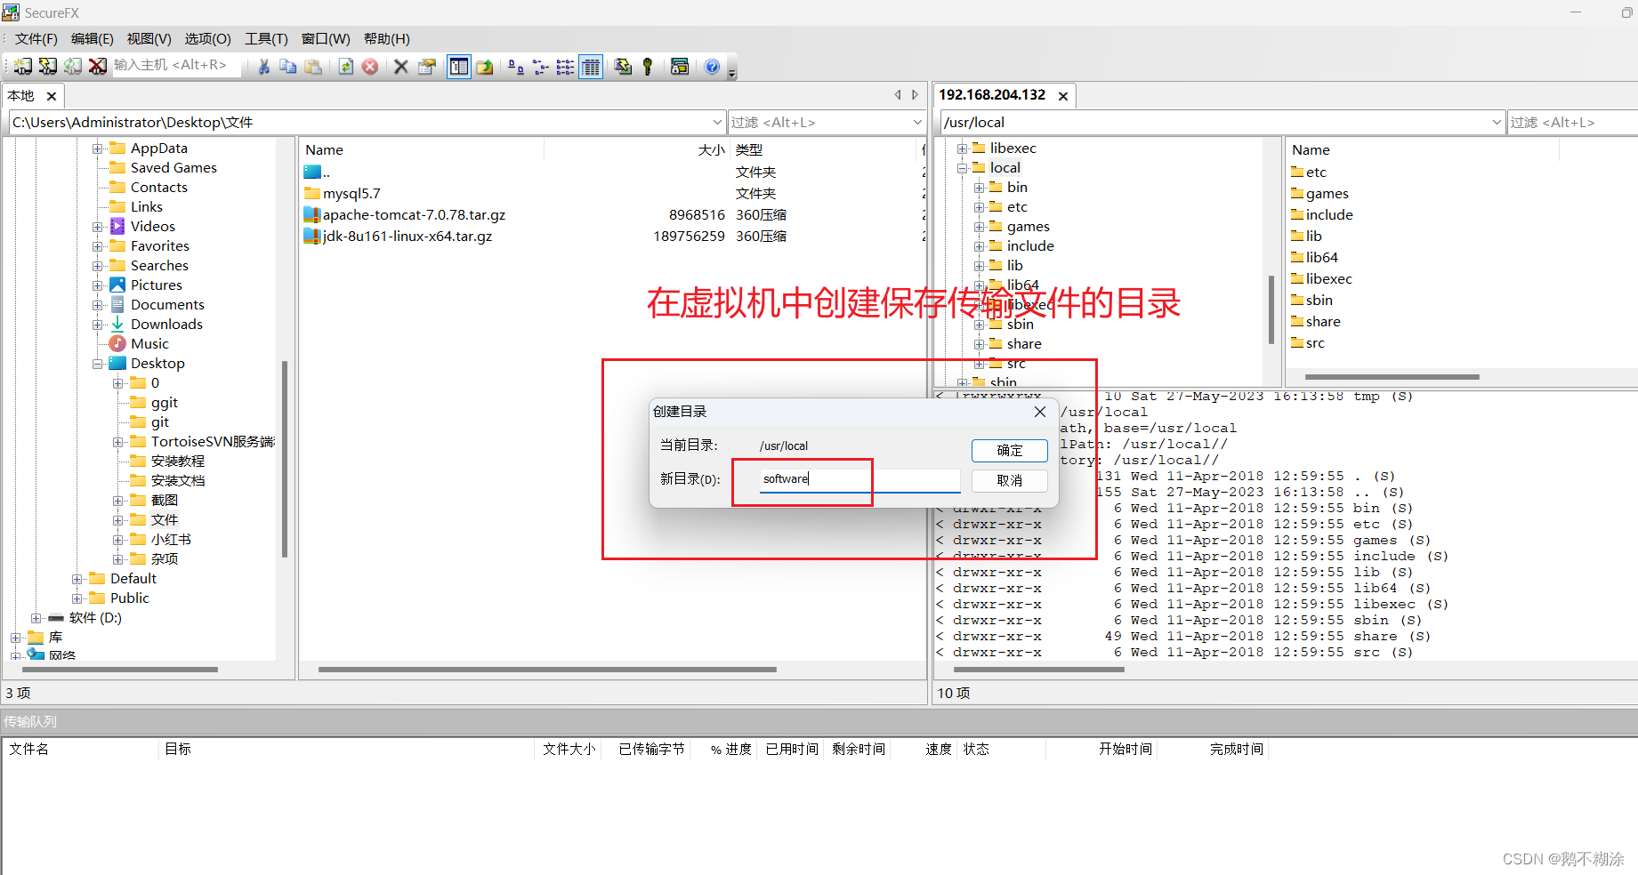Click the session options window icon
Image resolution: width=1638 pixels, height=875 pixels.
tap(680, 67)
